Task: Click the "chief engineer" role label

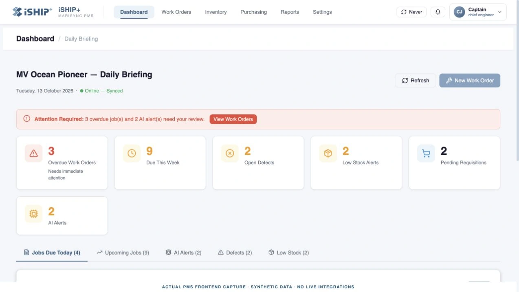Action: (x=481, y=15)
